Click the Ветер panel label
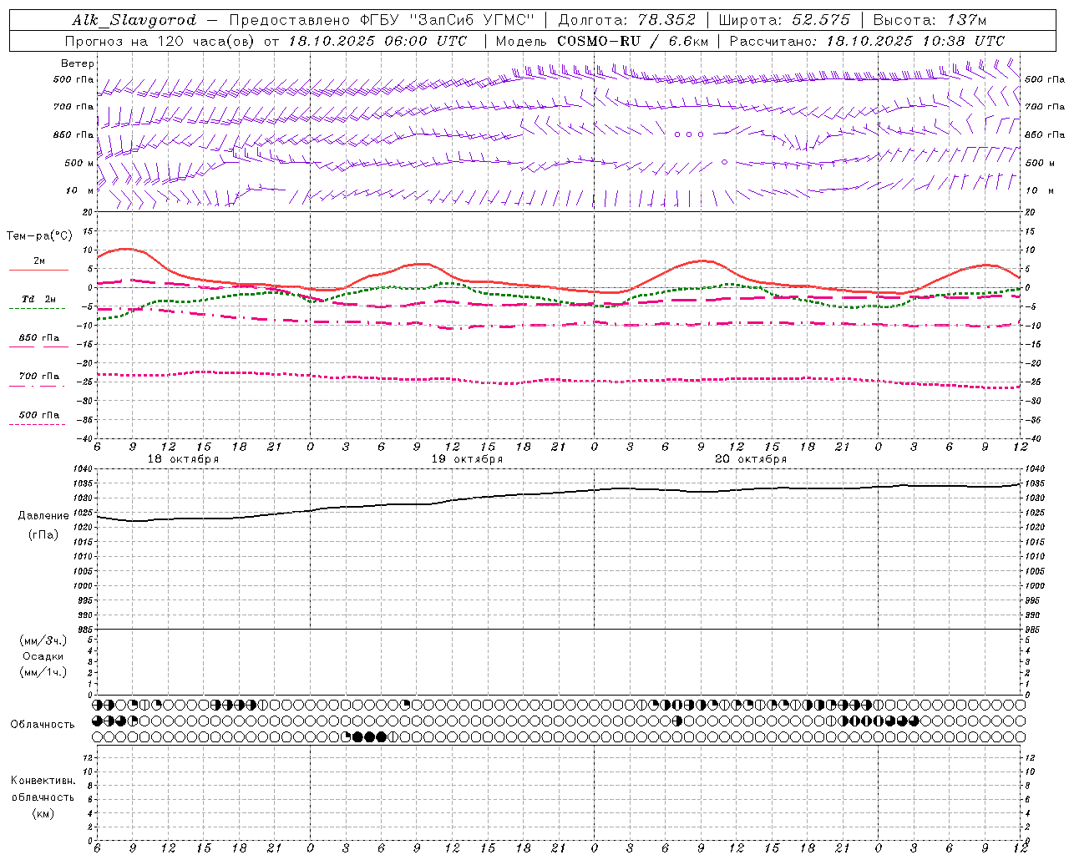The height and width of the screenshot is (855, 1069). tap(78, 63)
